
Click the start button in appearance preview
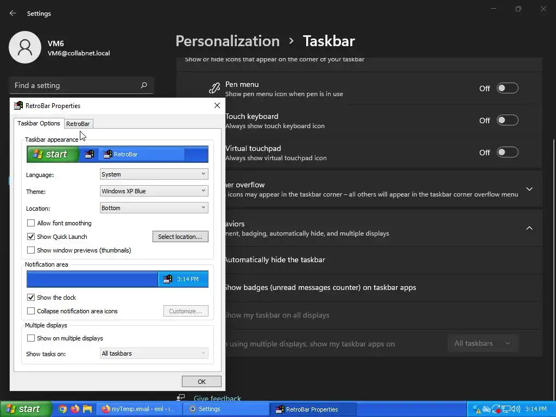pyautogui.click(x=53, y=154)
